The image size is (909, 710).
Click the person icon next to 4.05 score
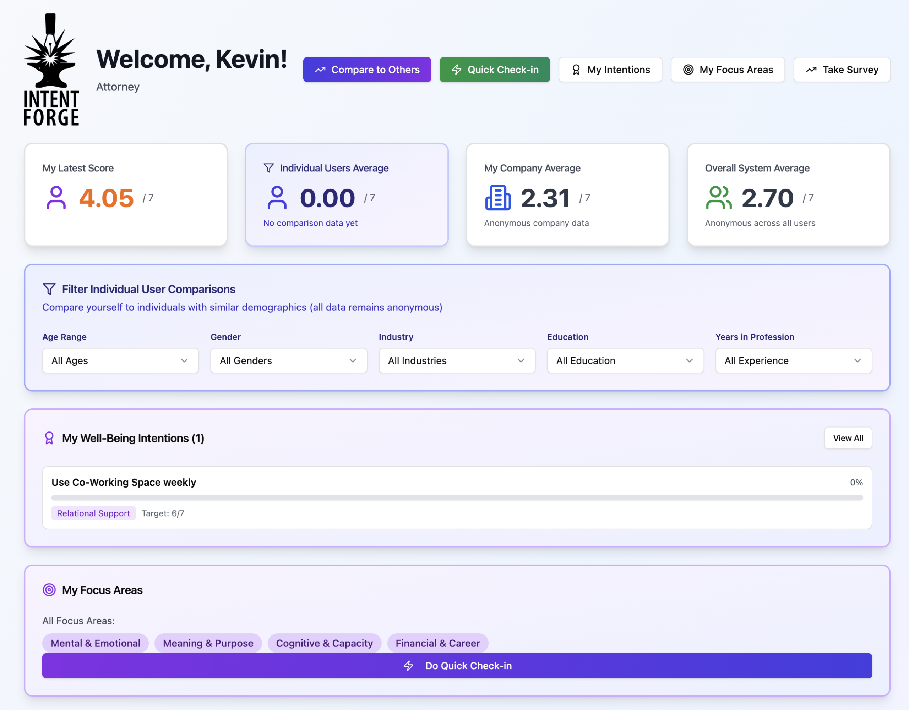(56, 198)
